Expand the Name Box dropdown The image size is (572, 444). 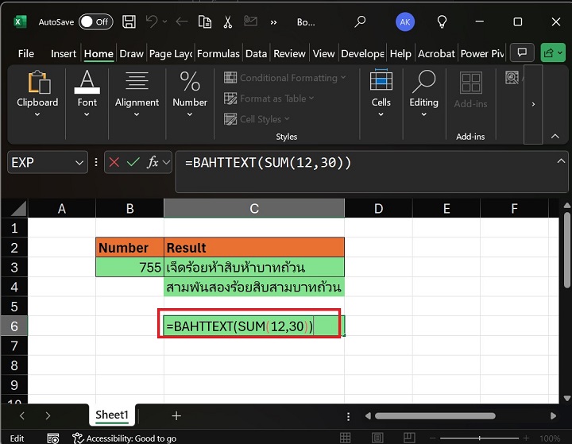tap(79, 162)
